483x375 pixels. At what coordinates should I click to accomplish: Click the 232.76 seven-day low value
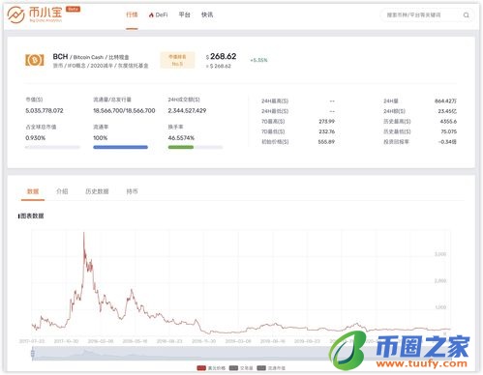[x=326, y=131]
